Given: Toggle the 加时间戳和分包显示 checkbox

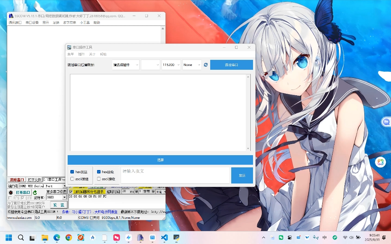Looking at the screenshot, I should coord(71,192).
